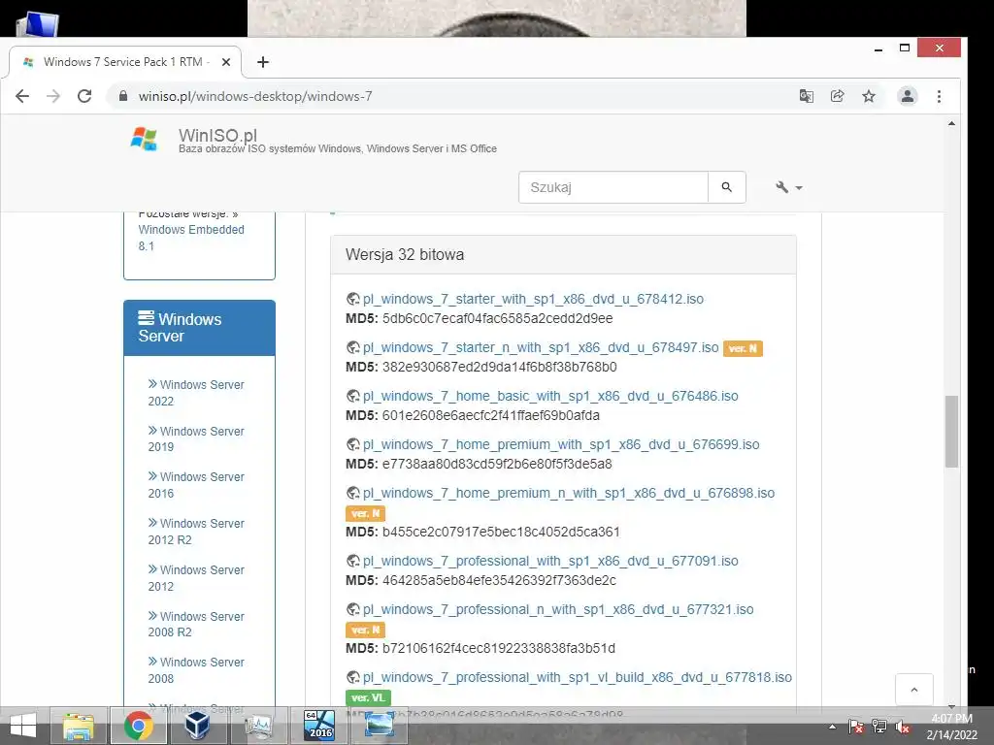Open Chrome's three-dot menu
994x745 pixels.
939,96
